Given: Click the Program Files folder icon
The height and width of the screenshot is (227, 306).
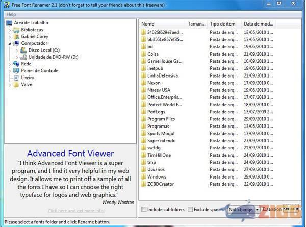Looking at the screenshot, I should pyautogui.click(x=143, y=119).
